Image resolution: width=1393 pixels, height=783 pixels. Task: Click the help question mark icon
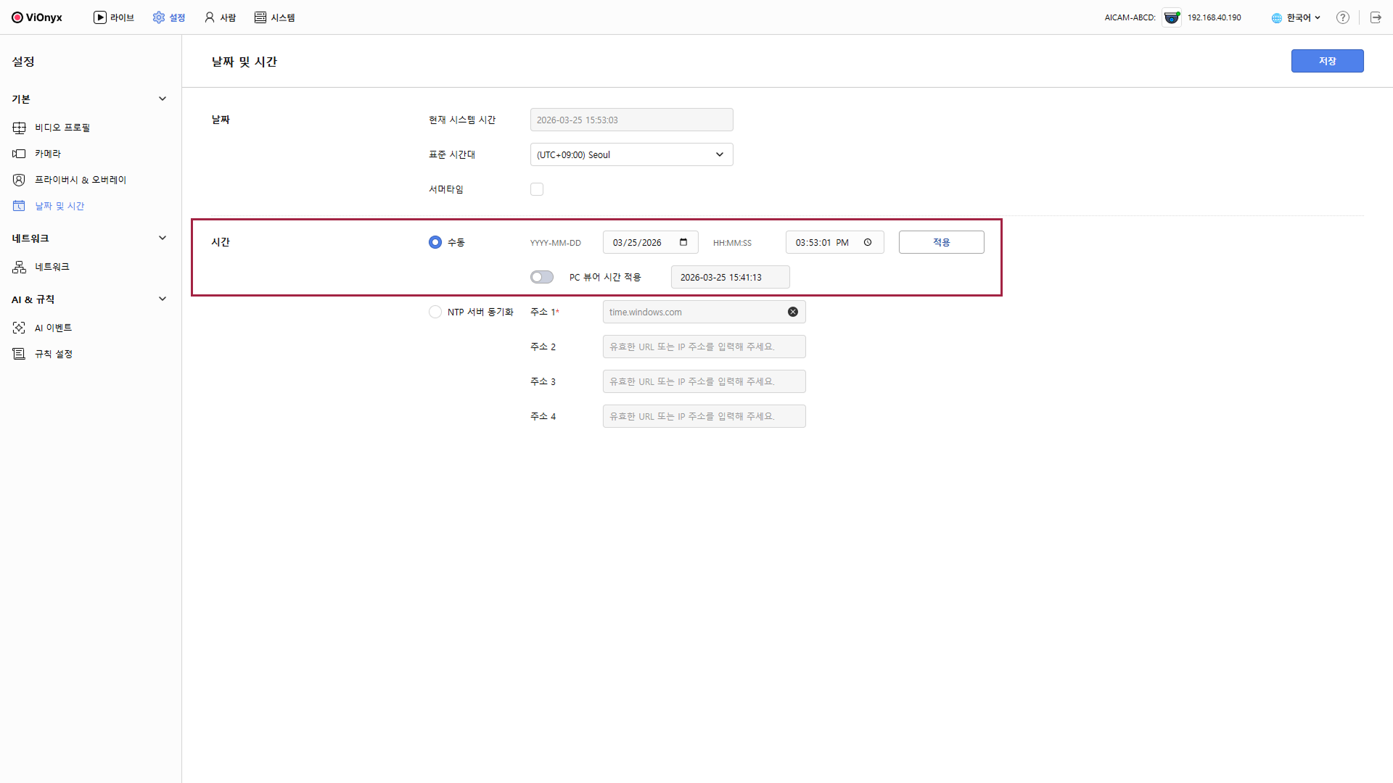click(1343, 17)
